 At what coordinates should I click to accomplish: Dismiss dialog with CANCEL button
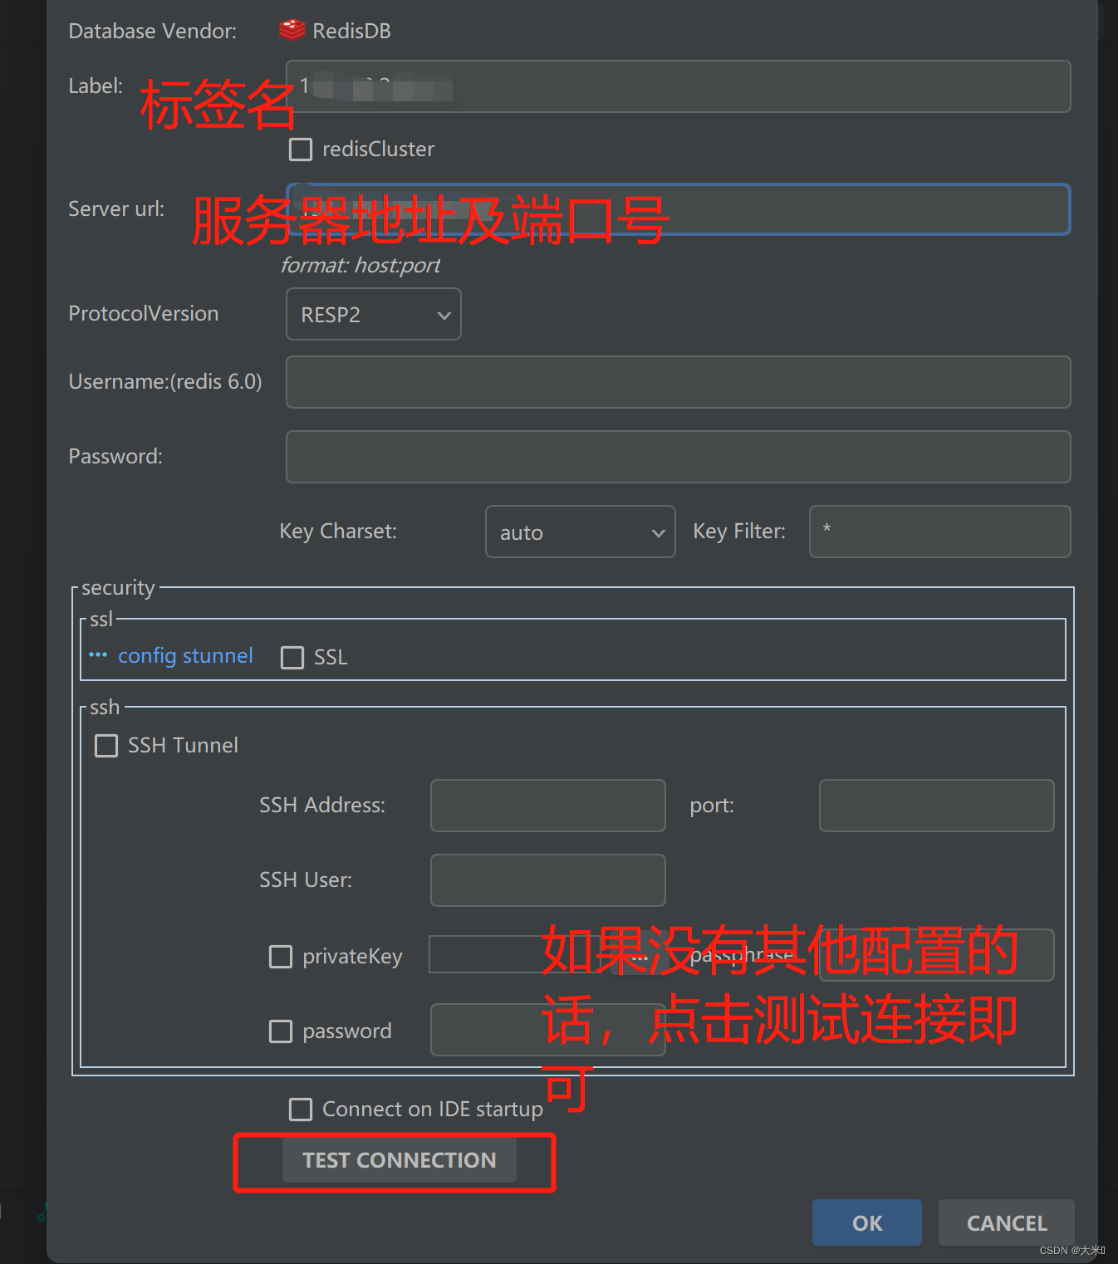[x=1007, y=1222]
